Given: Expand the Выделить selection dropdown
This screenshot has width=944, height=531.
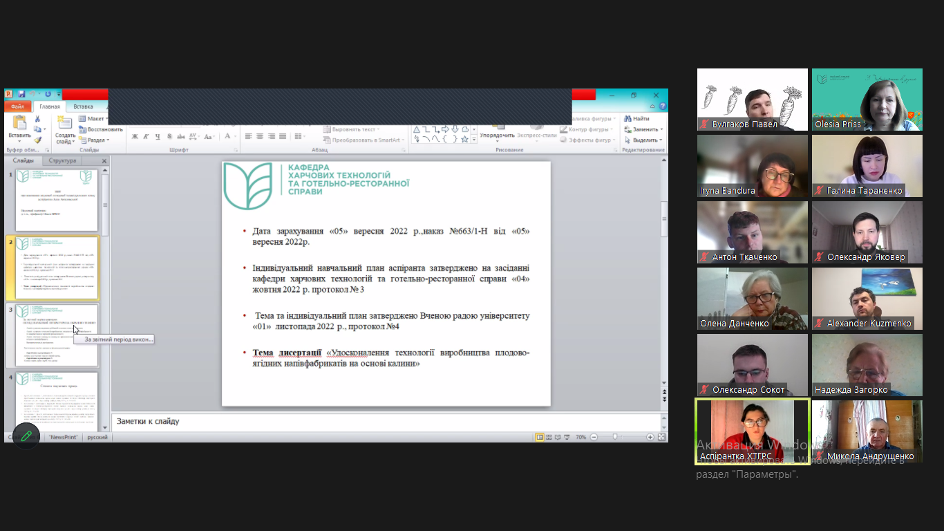Looking at the screenshot, I should 643,140.
